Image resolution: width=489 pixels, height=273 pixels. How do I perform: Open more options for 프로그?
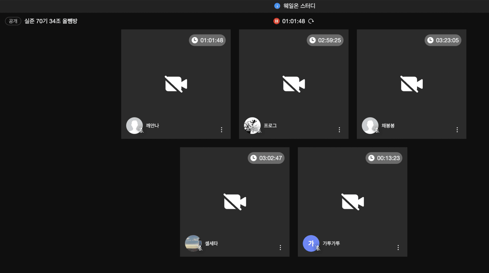[x=339, y=130]
